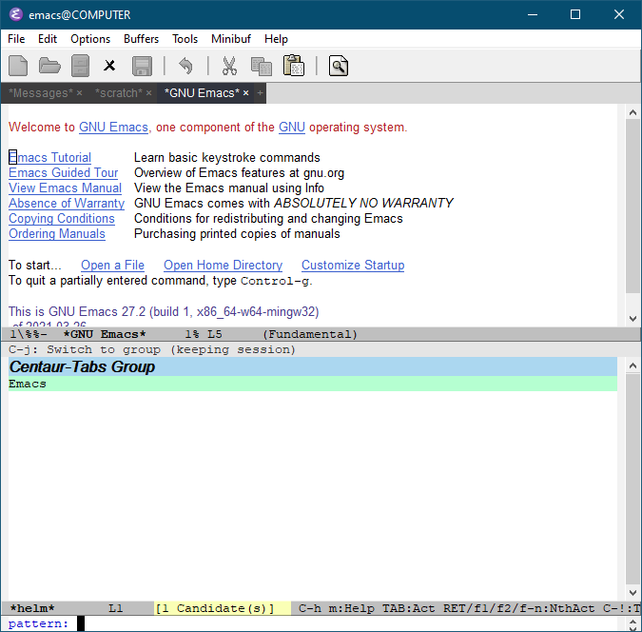Viewport: 642px width, 632px height.
Task: Click the Emacs logo in the title bar
Action: pos(16,14)
